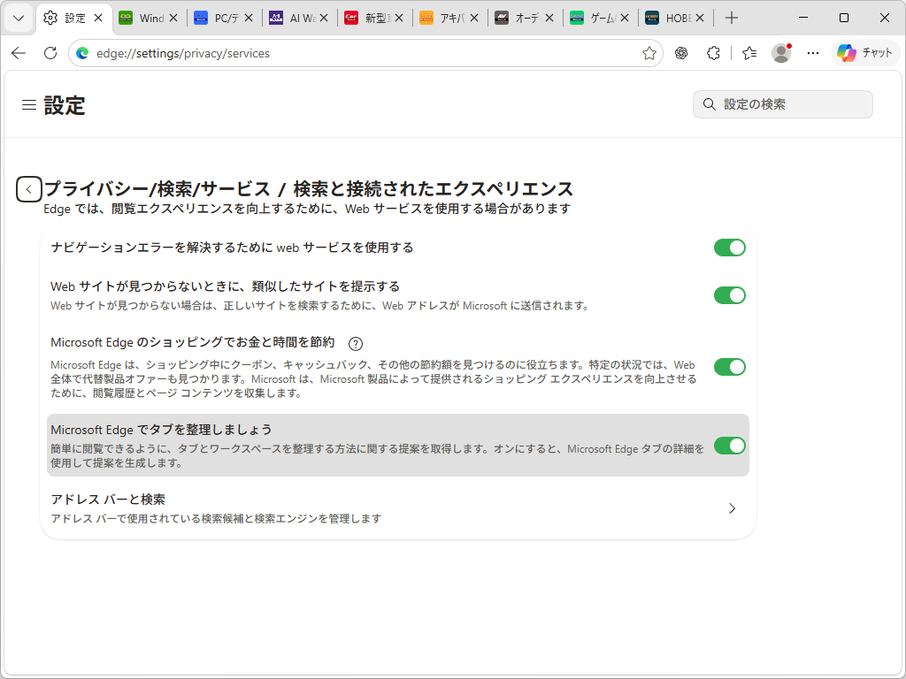Image resolution: width=906 pixels, height=679 pixels.
Task: Close the HOBBY tab
Action: (699, 18)
